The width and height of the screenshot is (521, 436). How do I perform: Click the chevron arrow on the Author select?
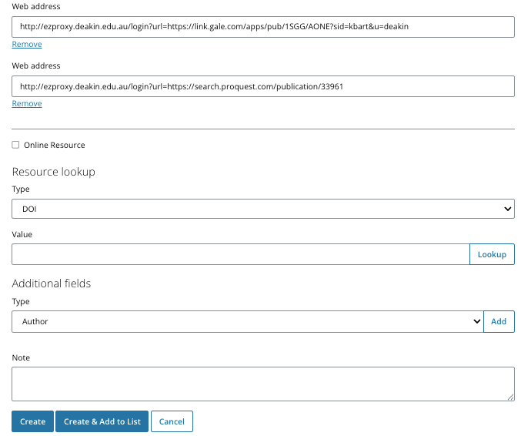tap(476, 321)
